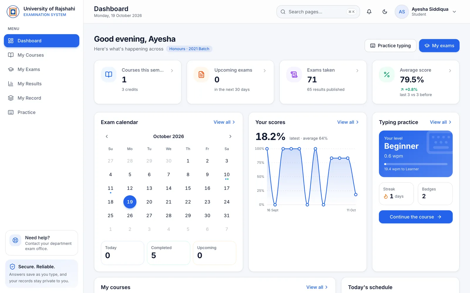Click the My exams button
The width and height of the screenshot is (470, 293).
tap(439, 46)
